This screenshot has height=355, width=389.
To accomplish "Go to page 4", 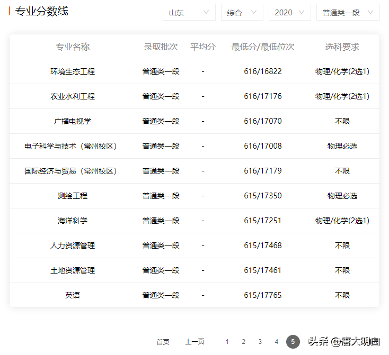I will 276,342.
